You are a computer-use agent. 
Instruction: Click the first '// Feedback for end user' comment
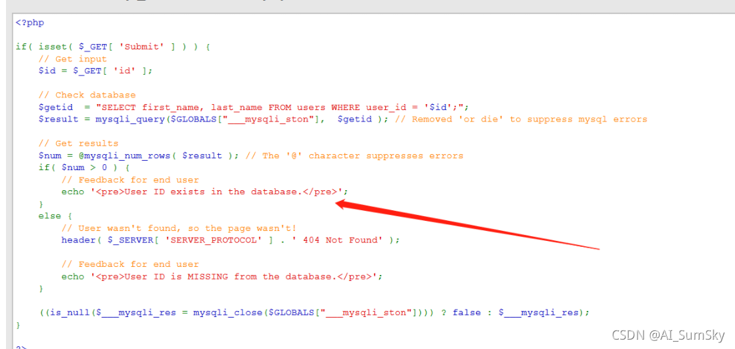130,180
